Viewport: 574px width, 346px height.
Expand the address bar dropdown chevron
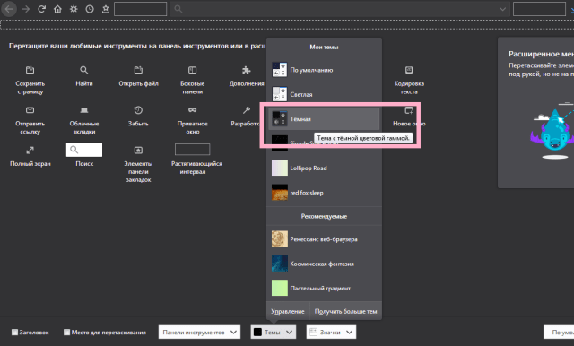(x=502, y=9)
